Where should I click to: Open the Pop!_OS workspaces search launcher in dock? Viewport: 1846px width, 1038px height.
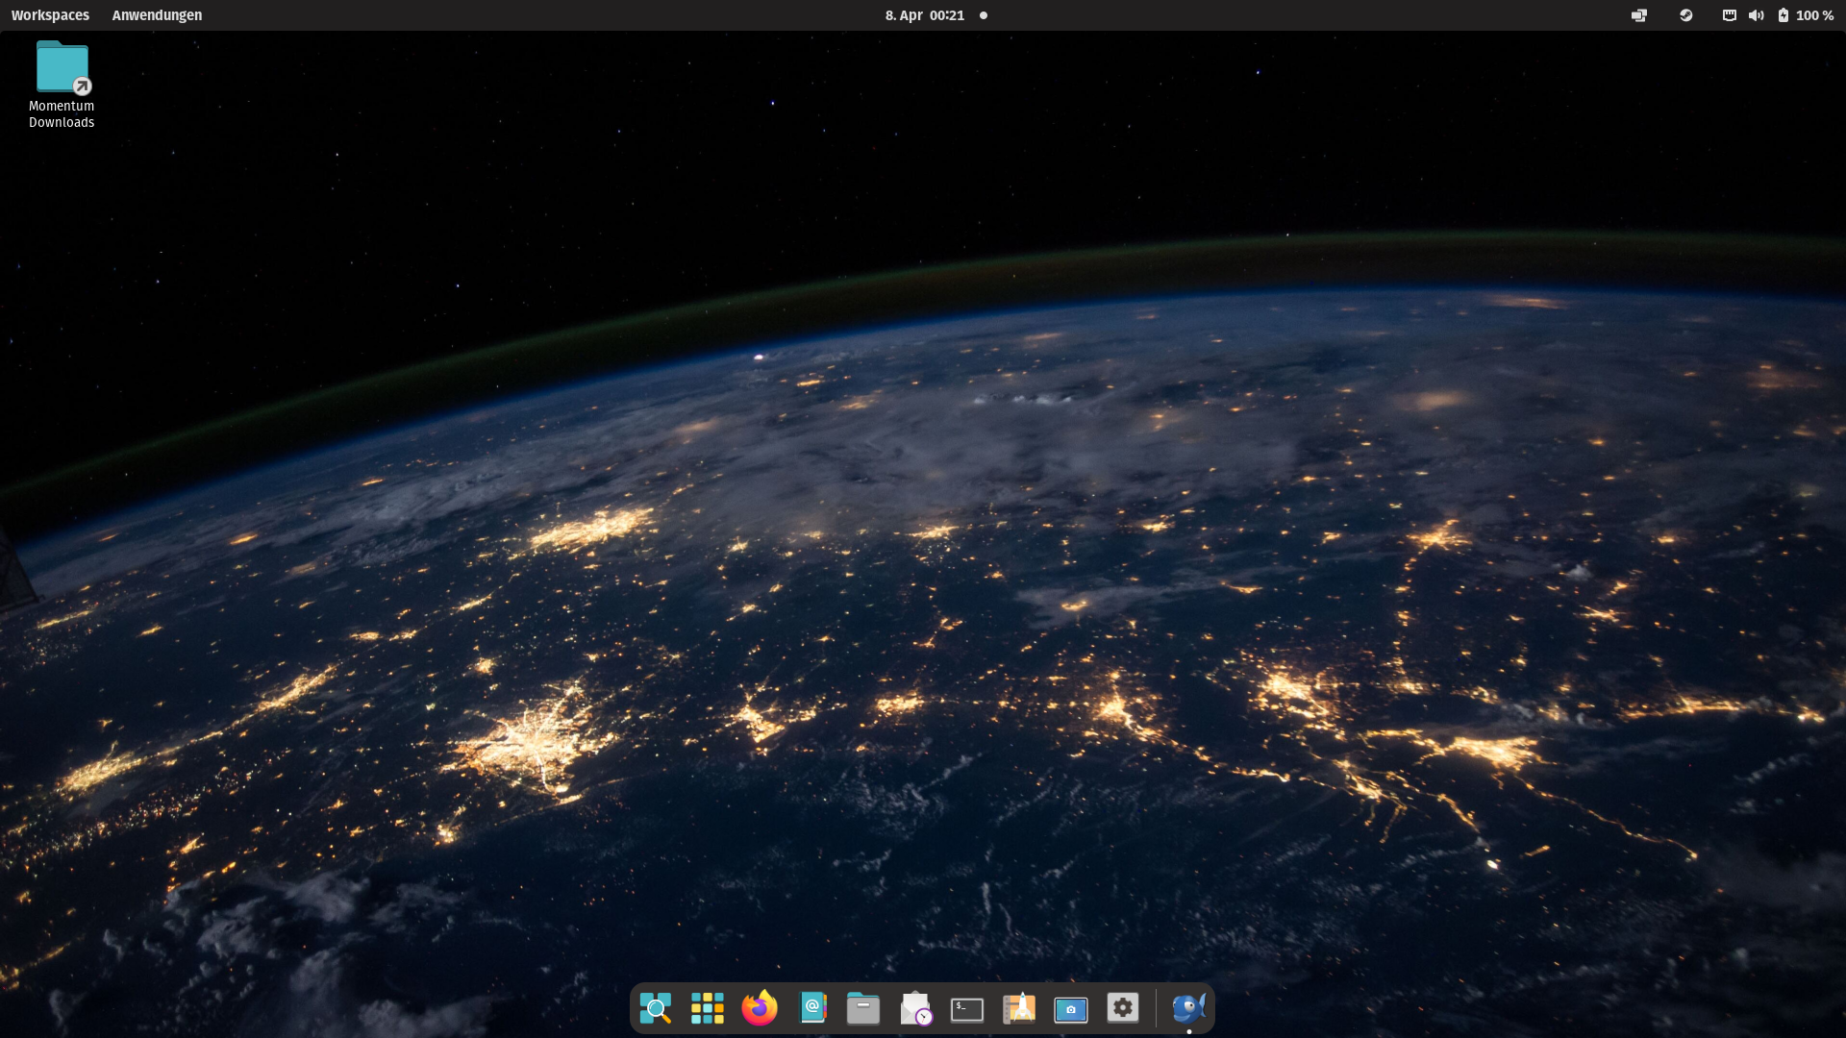656,1008
